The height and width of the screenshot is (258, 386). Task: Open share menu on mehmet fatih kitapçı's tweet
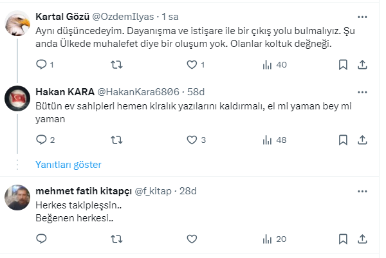[x=362, y=239]
